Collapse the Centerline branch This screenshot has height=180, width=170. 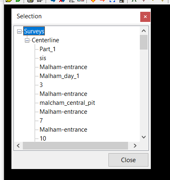click(27, 40)
